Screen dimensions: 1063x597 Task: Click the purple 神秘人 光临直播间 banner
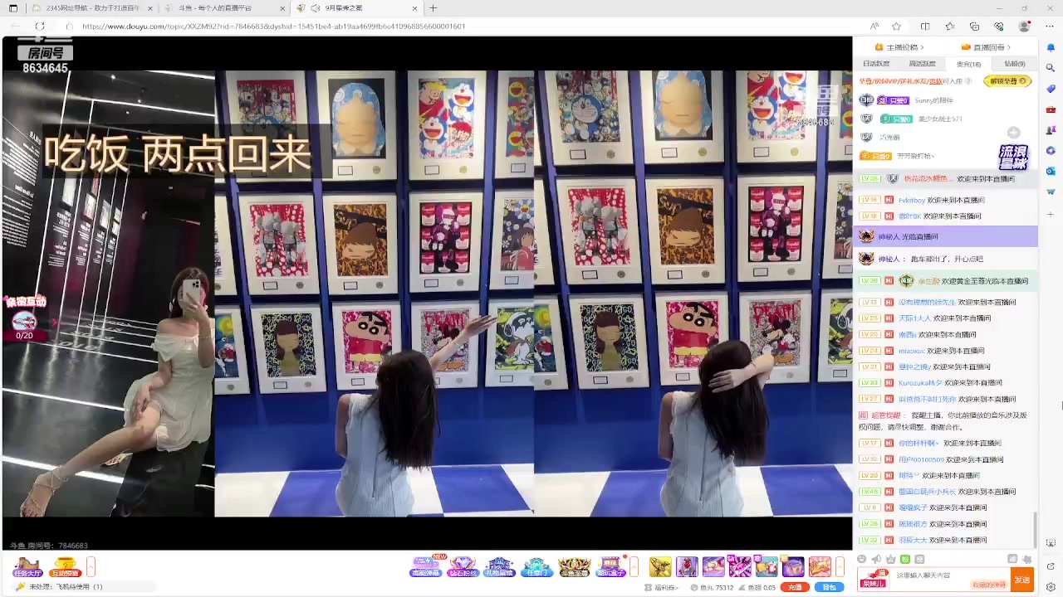(x=946, y=236)
